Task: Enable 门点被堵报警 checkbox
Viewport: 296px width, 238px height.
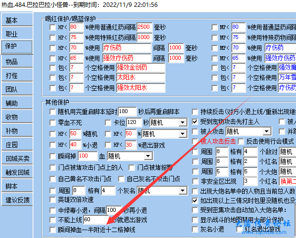Action: tap(131, 167)
